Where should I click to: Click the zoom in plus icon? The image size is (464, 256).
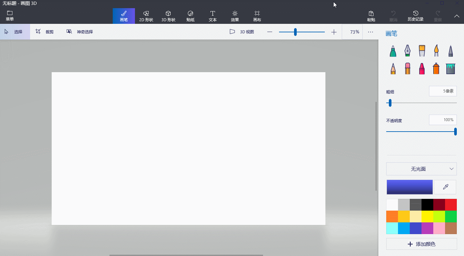(x=334, y=32)
